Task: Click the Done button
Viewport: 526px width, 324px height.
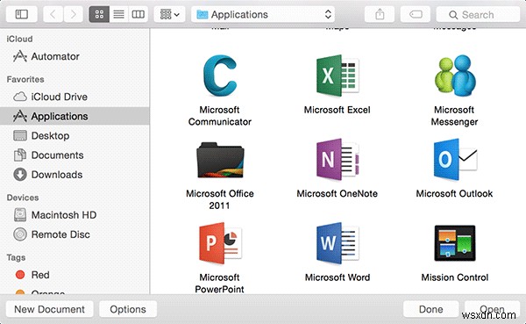Action: click(x=430, y=309)
